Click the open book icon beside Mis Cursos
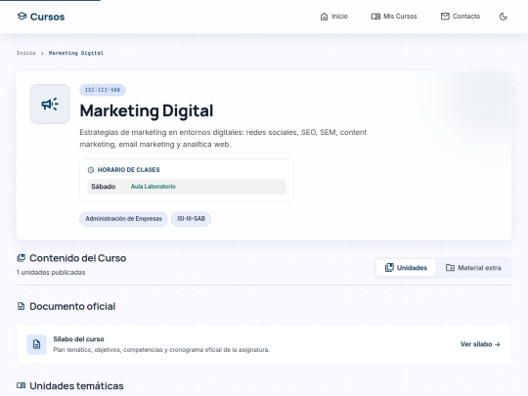528x396 pixels. (375, 17)
